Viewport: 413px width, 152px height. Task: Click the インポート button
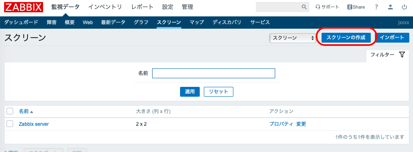pyautogui.click(x=392, y=38)
